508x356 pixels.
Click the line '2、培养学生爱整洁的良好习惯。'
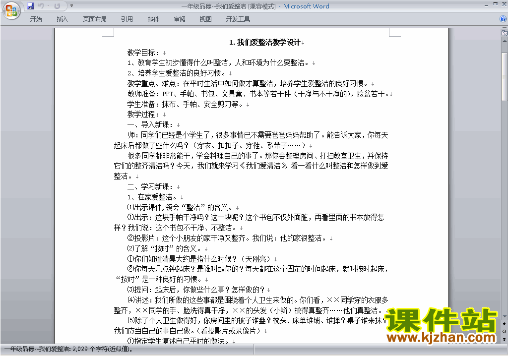177,73
